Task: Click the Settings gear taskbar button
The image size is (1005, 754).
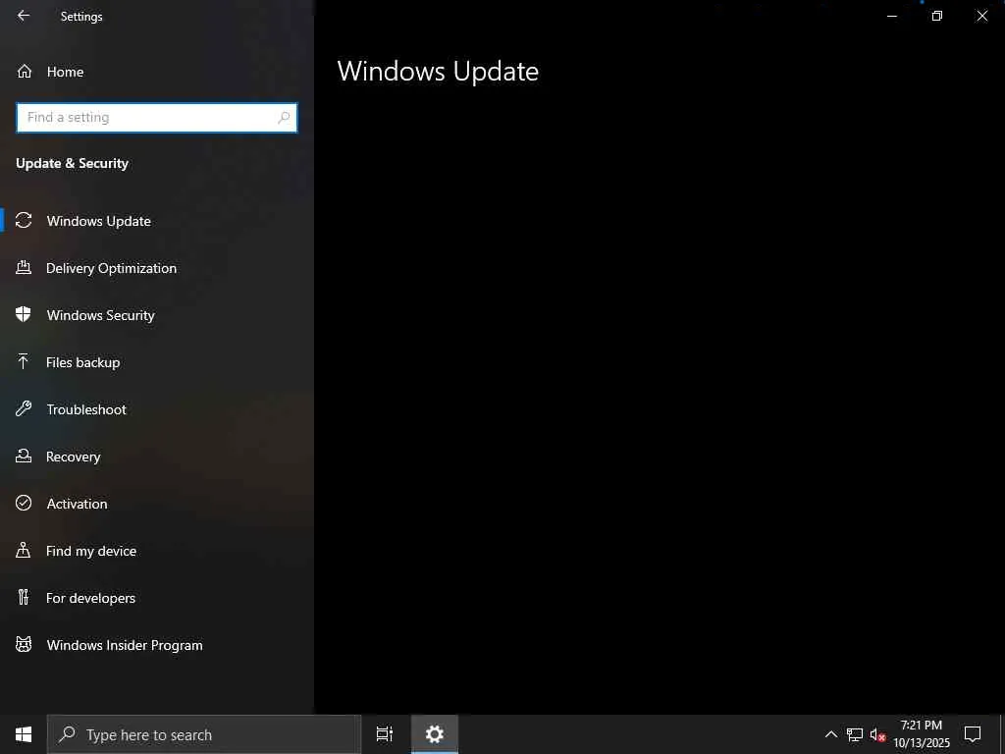Action: click(x=435, y=734)
